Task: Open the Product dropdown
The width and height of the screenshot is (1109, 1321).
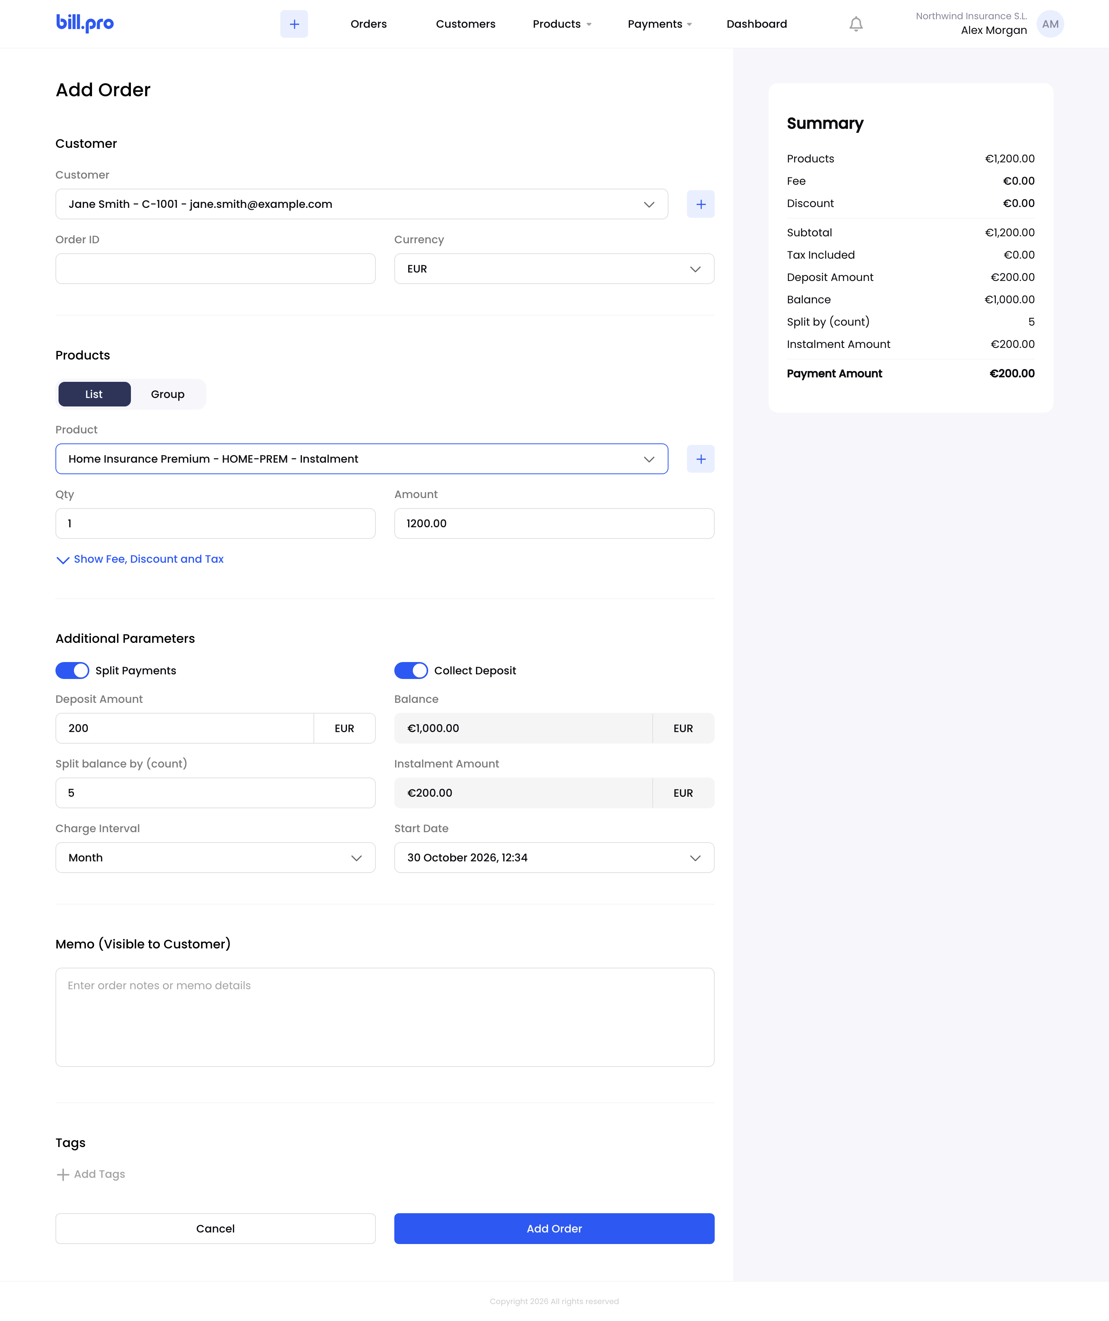Action: (362, 458)
